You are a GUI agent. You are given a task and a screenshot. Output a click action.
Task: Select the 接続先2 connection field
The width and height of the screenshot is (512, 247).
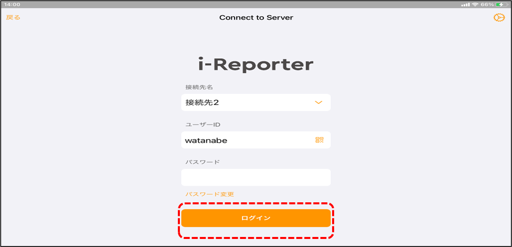(x=246, y=102)
